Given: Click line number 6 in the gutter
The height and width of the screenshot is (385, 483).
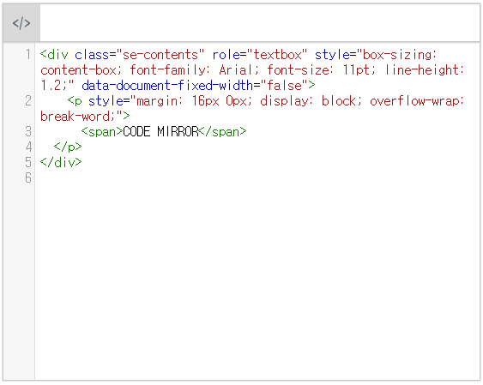Looking at the screenshot, I should click(28, 177).
